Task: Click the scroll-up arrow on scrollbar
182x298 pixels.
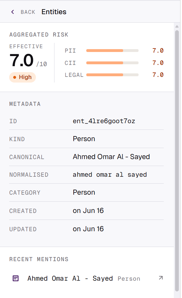Action: coord(177,26)
